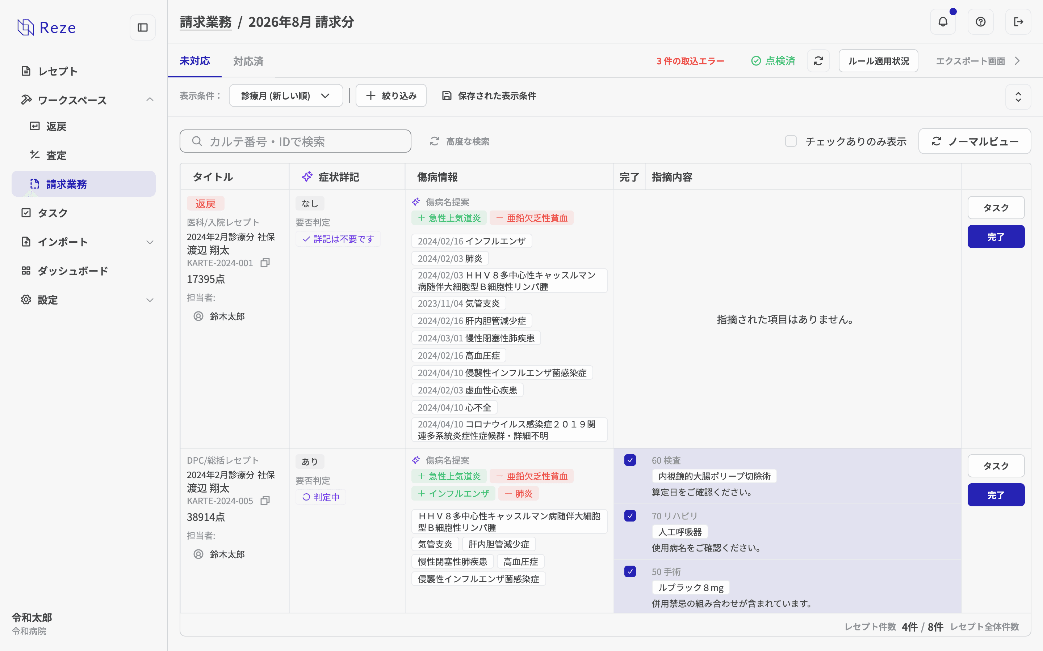
Task: Click the refresh icon beside 点検済
Action: point(818,61)
